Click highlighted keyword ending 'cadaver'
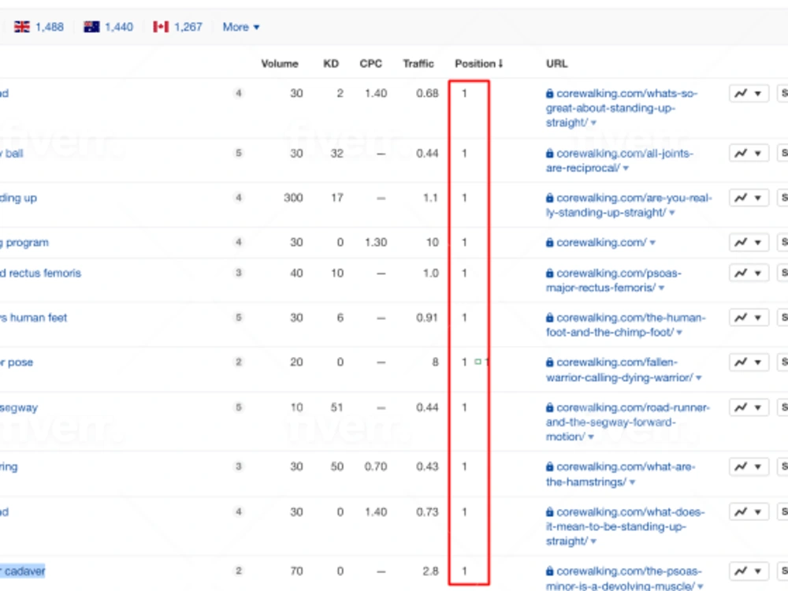Screen dimensions: 788x591 click(23, 571)
